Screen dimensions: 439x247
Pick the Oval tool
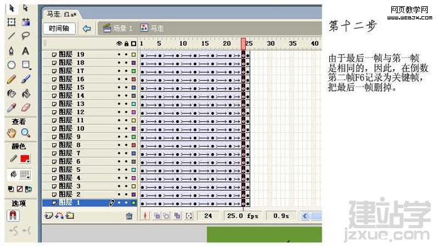(x=11, y=65)
